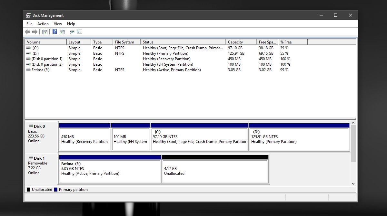The width and height of the screenshot is (387, 216).
Task: Toggle the Show/Hide Action Pane icon
Action: (x=62, y=32)
